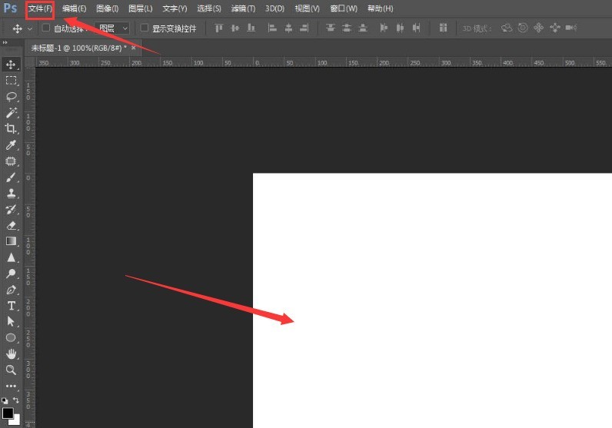Screen dimensions: 612x428
Task: Swap foreground and background colors
Action: point(16,400)
